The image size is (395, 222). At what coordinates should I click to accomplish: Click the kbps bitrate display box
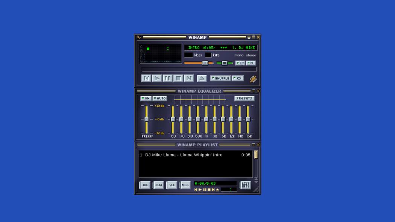[188, 55]
